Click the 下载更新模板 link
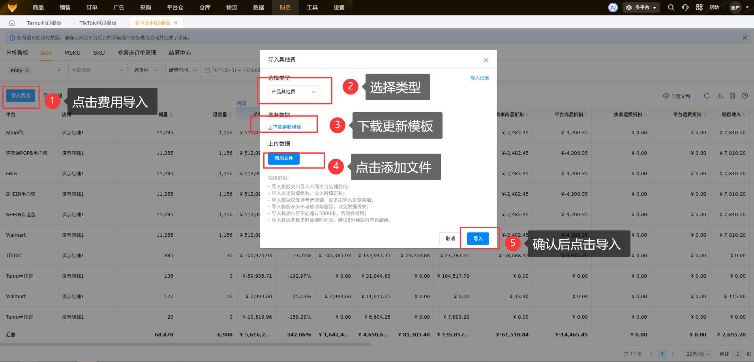754x362 pixels. (x=285, y=127)
